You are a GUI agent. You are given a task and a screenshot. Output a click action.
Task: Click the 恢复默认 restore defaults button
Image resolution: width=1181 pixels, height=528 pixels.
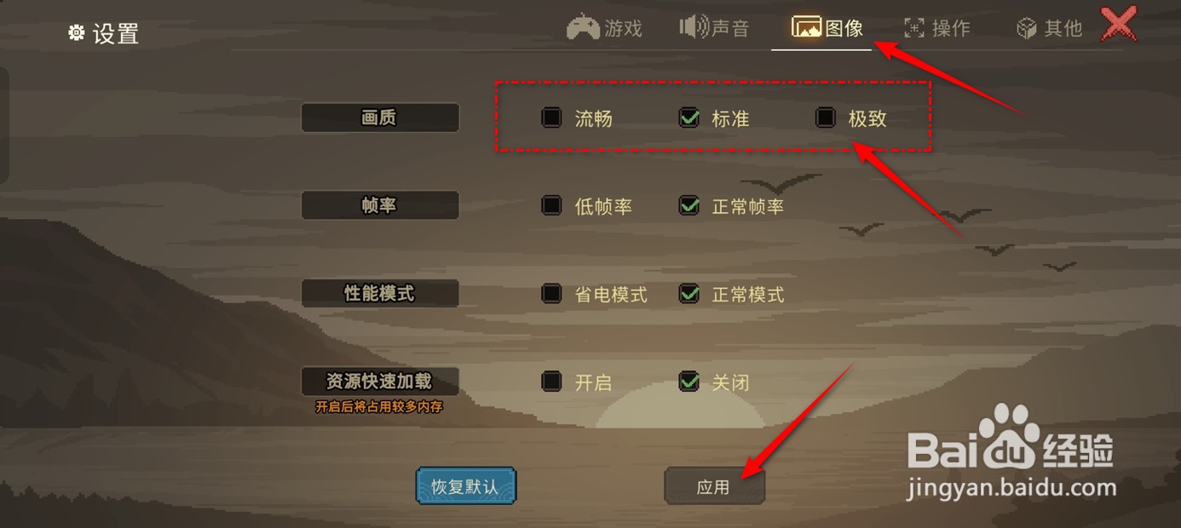[x=465, y=486]
